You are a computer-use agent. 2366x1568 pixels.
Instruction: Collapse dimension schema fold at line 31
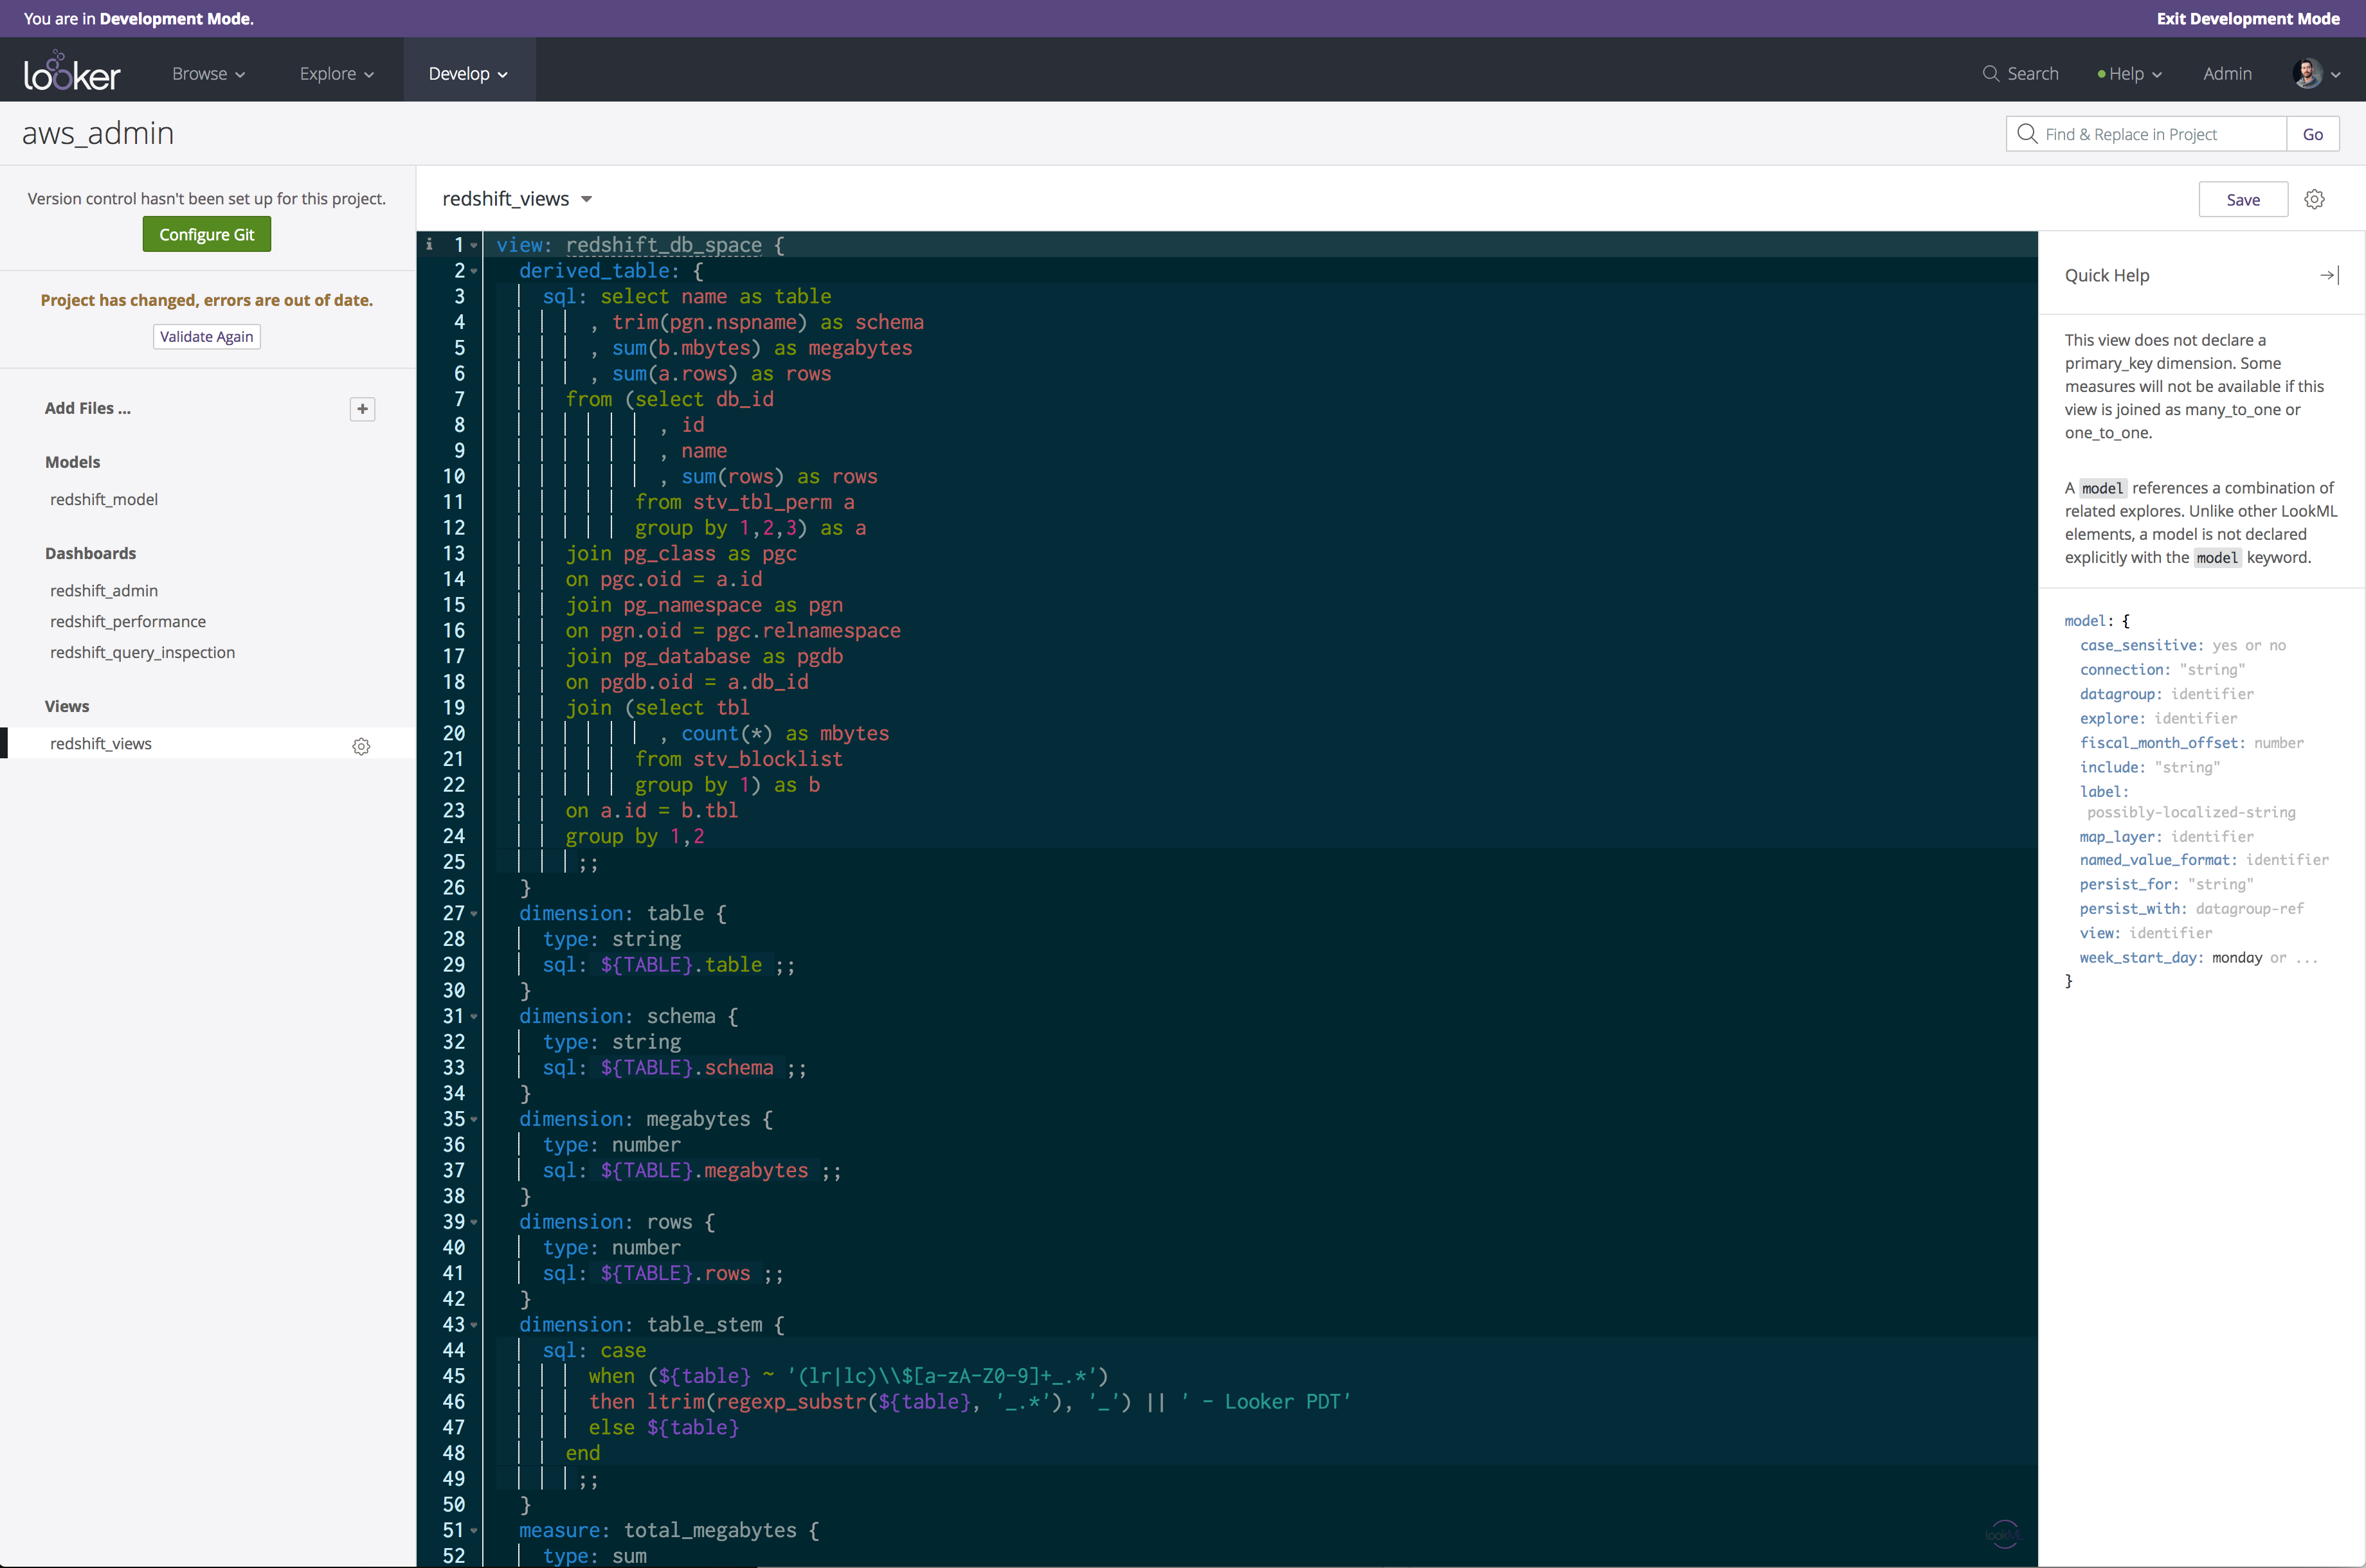coord(474,1016)
